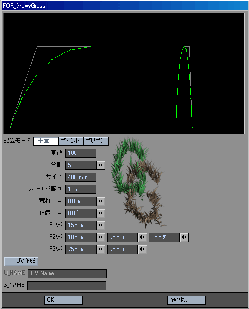This screenshot has height=309, width=249.
Task: Click the 草数 input field showing 100
Action: coord(81,153)
